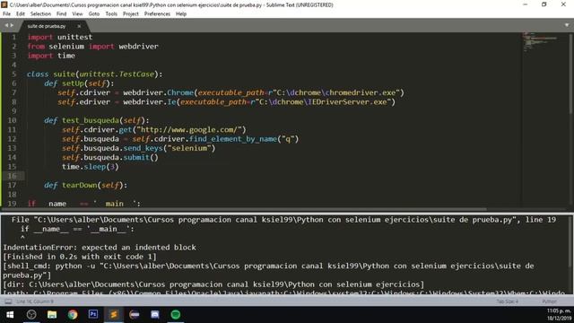This screenshot has width=574, height=323.
Task: Go to next tab with right arrow
Action: point(12,25)
